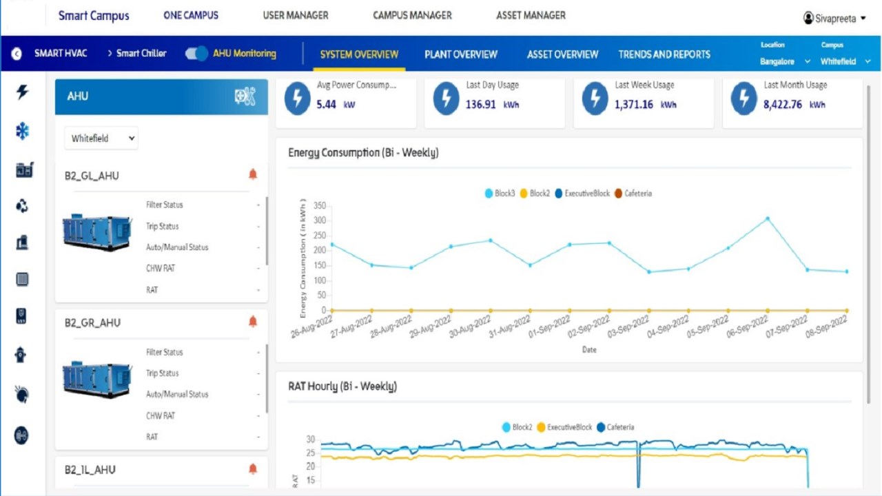882x496 pixels.
Task: Click the Trip Status row in B2_GR_AHU
Action: (203, 373)
